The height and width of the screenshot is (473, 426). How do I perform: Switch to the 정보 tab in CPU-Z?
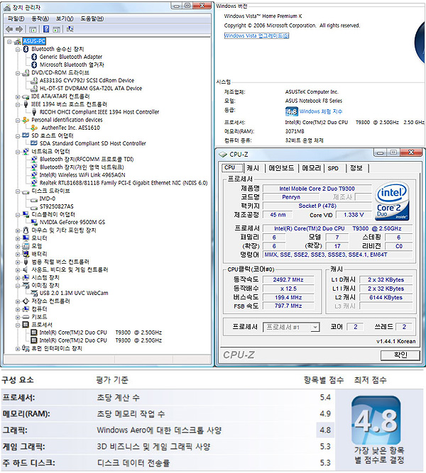tap(356, 168)
